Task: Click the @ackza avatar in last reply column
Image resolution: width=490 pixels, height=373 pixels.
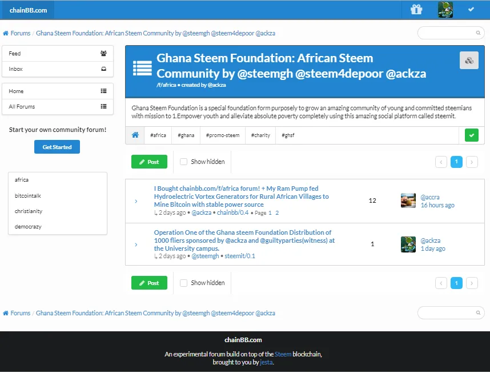Action: pyautogui.click(x=408, y=244)
